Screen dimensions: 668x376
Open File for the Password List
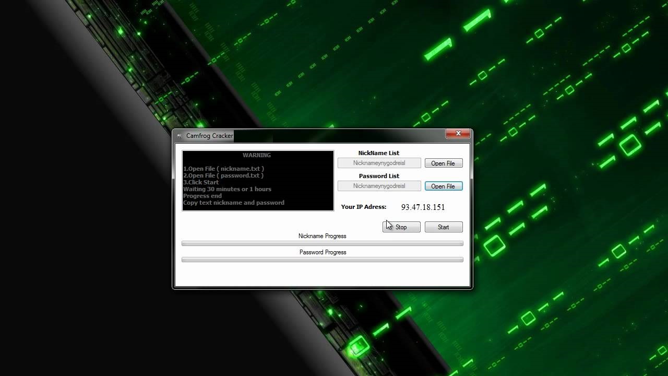[443, 186]
